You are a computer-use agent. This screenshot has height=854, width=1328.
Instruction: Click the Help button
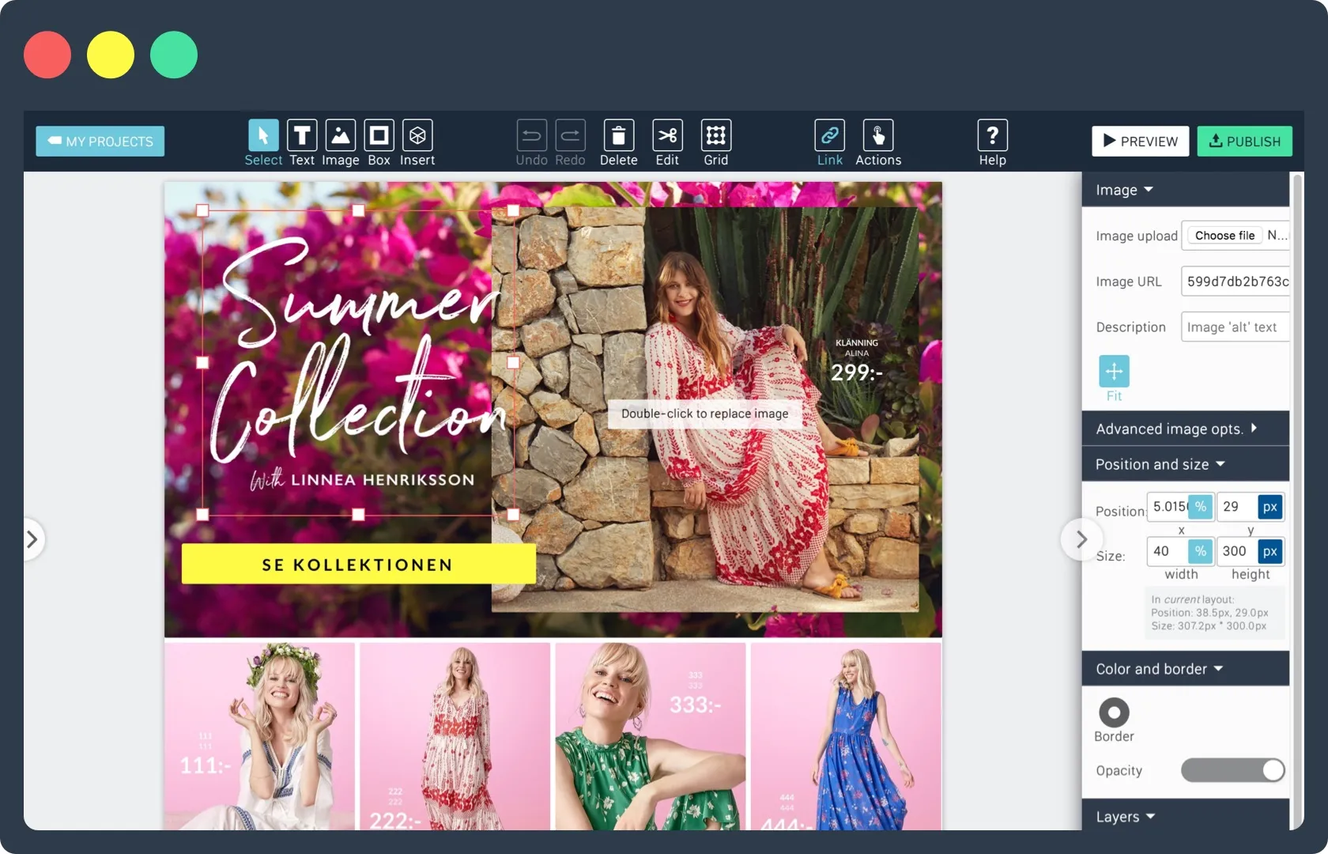992,135
